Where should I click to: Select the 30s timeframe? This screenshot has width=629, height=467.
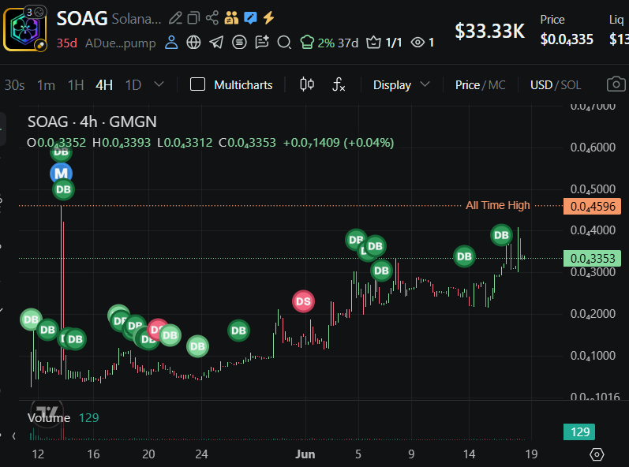pyautogui.click(x=14, y=85)
